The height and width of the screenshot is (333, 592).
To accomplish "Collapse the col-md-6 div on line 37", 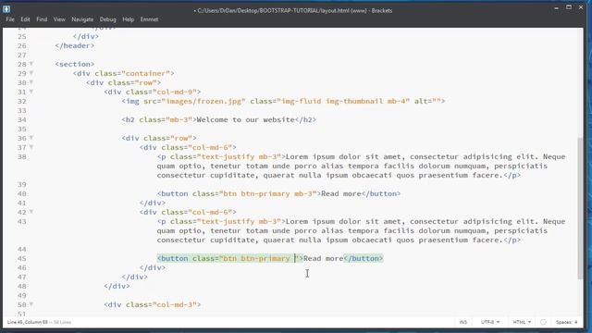I will [31, 147].
